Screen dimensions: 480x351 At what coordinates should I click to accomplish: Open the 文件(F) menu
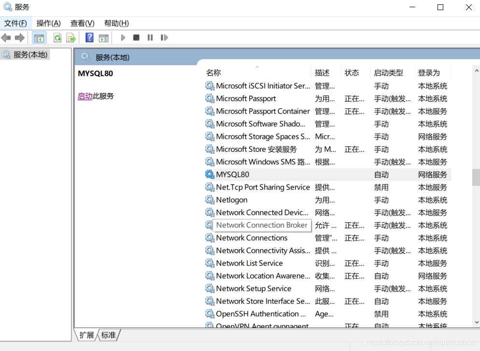coord(15,23)
